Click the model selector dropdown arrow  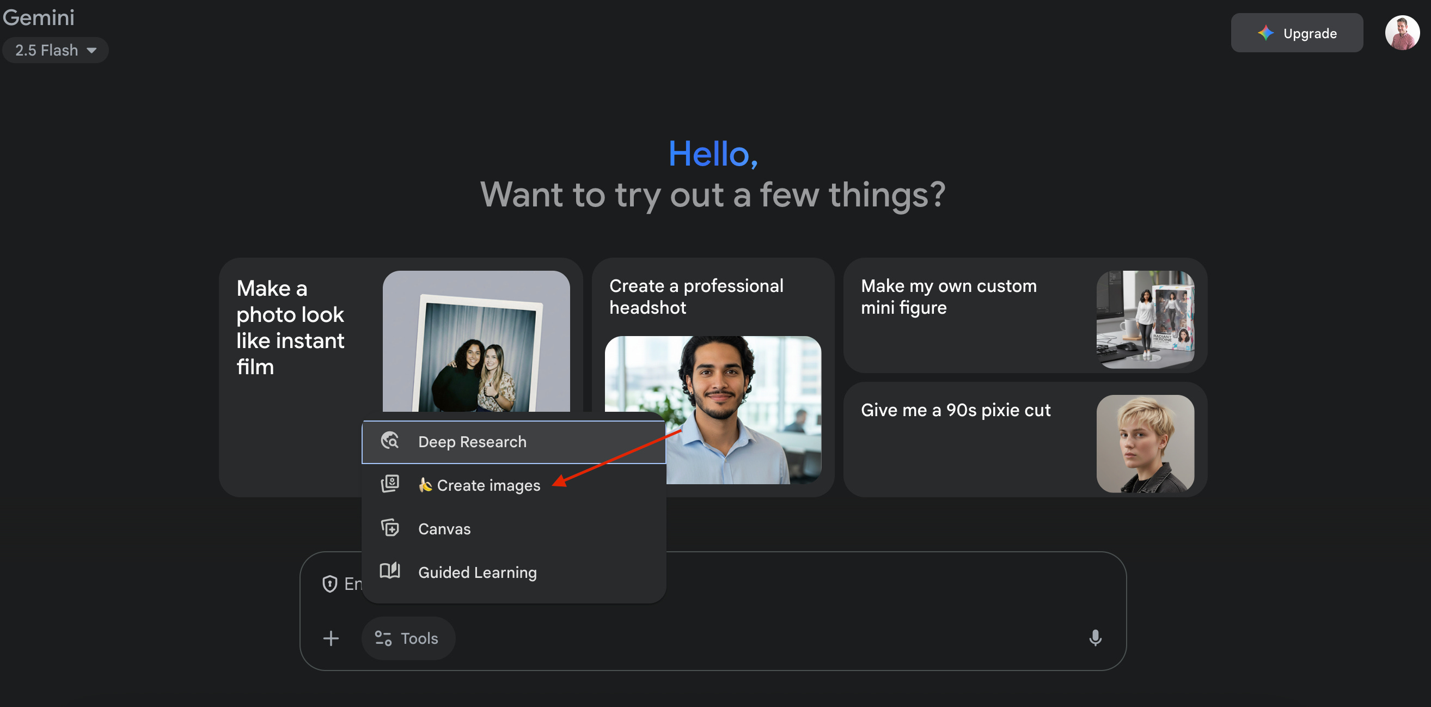[91, 51]
